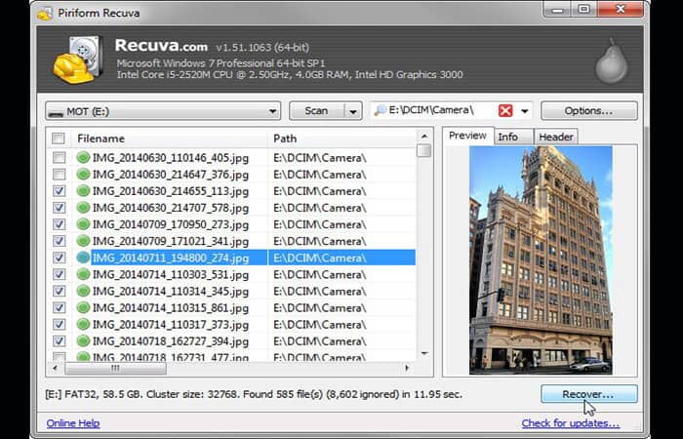
Task: Click the building photo preview image
Action: click(x=541, y=260)
